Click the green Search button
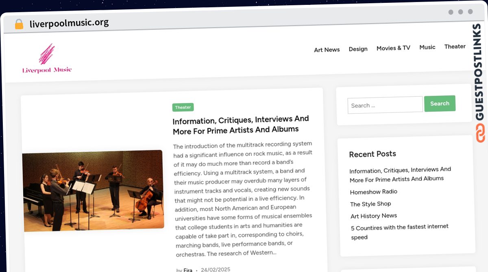 (440, 104)
